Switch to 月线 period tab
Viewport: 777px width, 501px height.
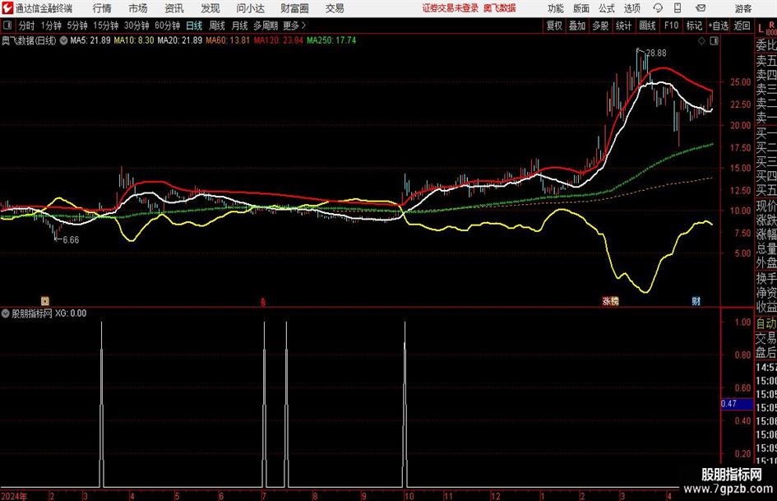[239, 26]
